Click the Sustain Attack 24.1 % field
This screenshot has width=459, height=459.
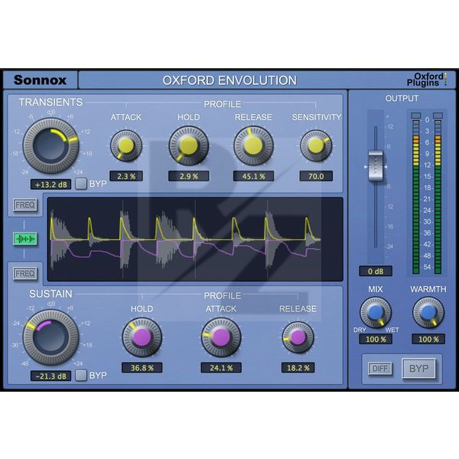[x=221, y=368]
